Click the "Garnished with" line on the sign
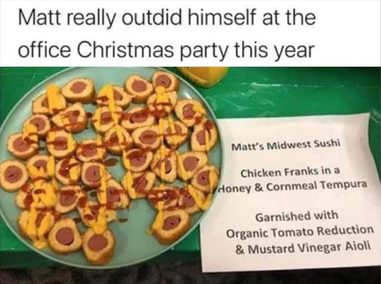Viewport: 381px width, 284px height. (x=297, y=216)
